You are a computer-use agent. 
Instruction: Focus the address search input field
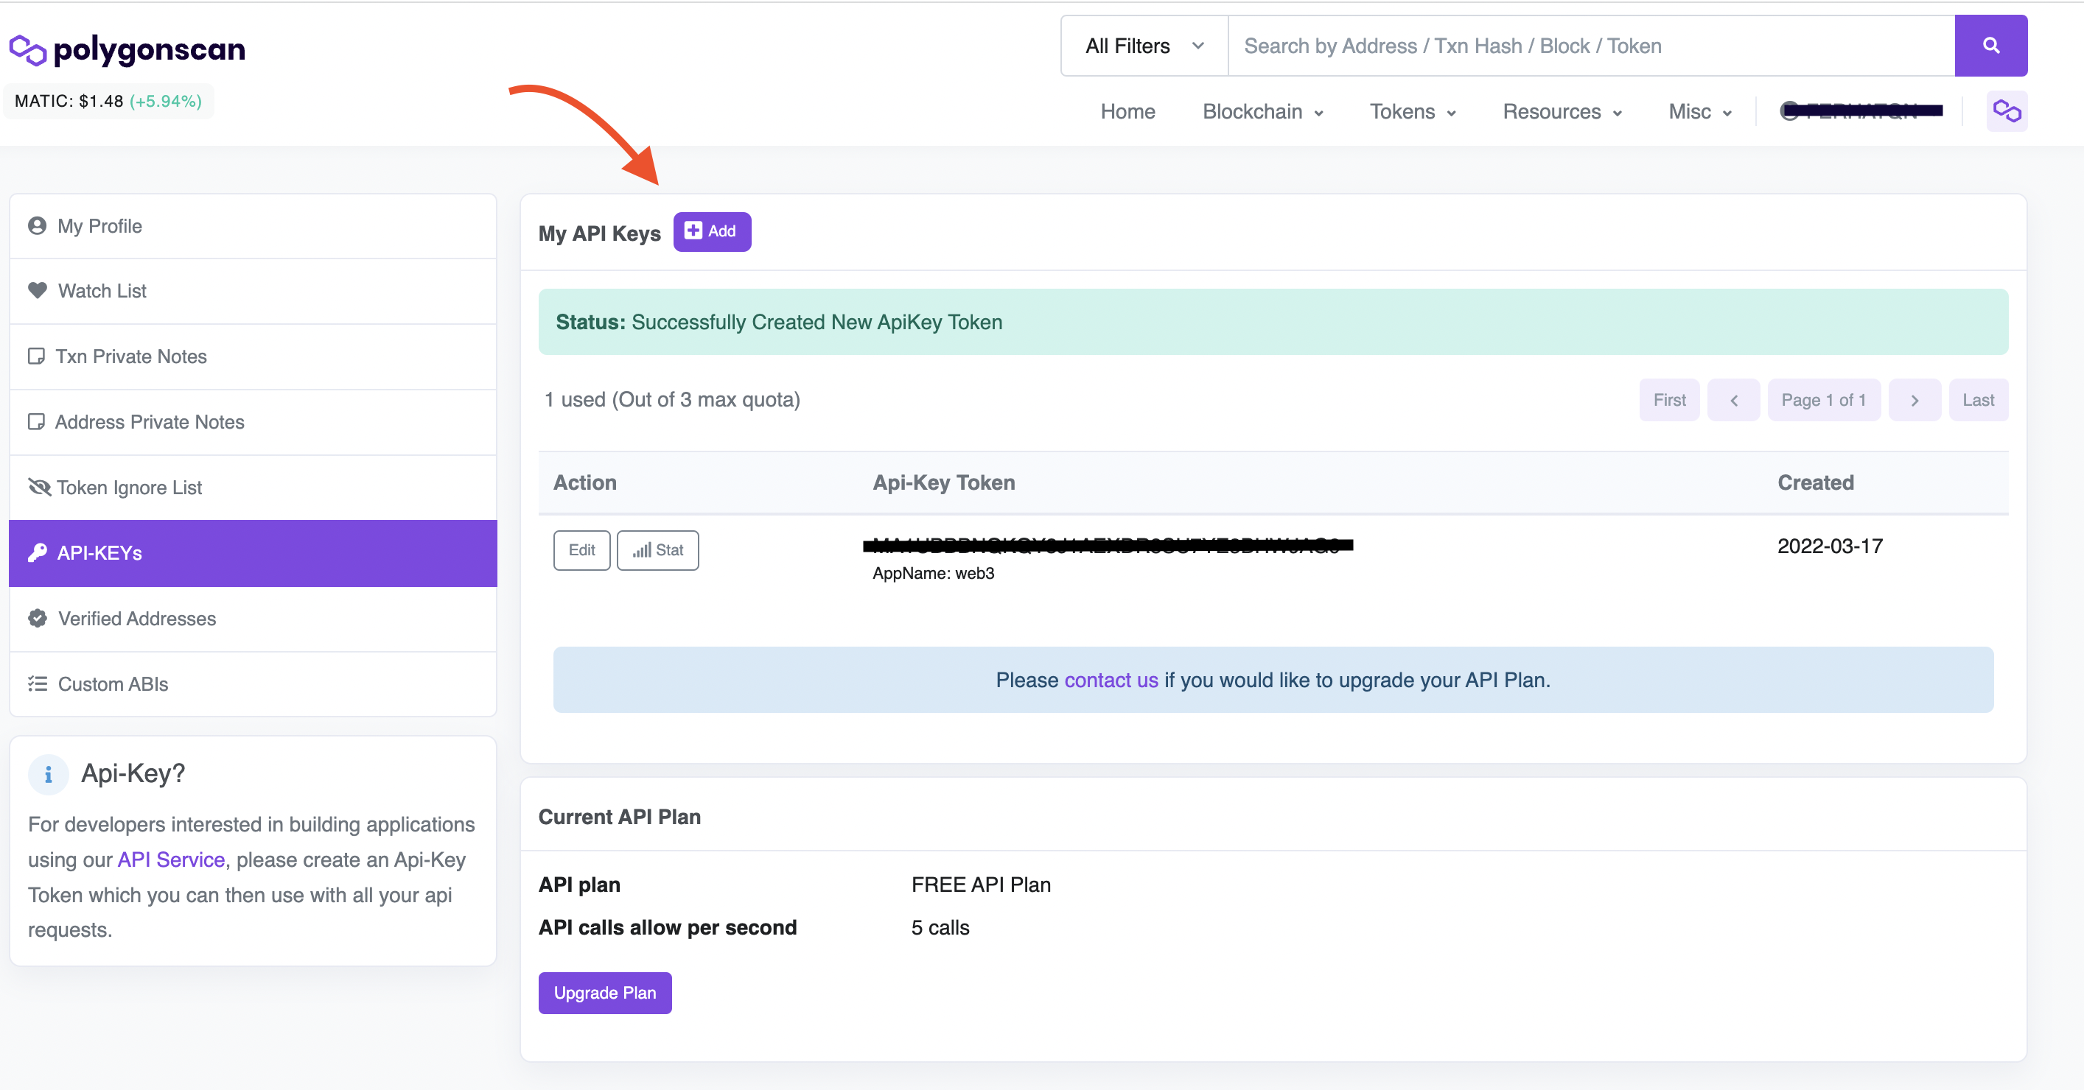1590,46
